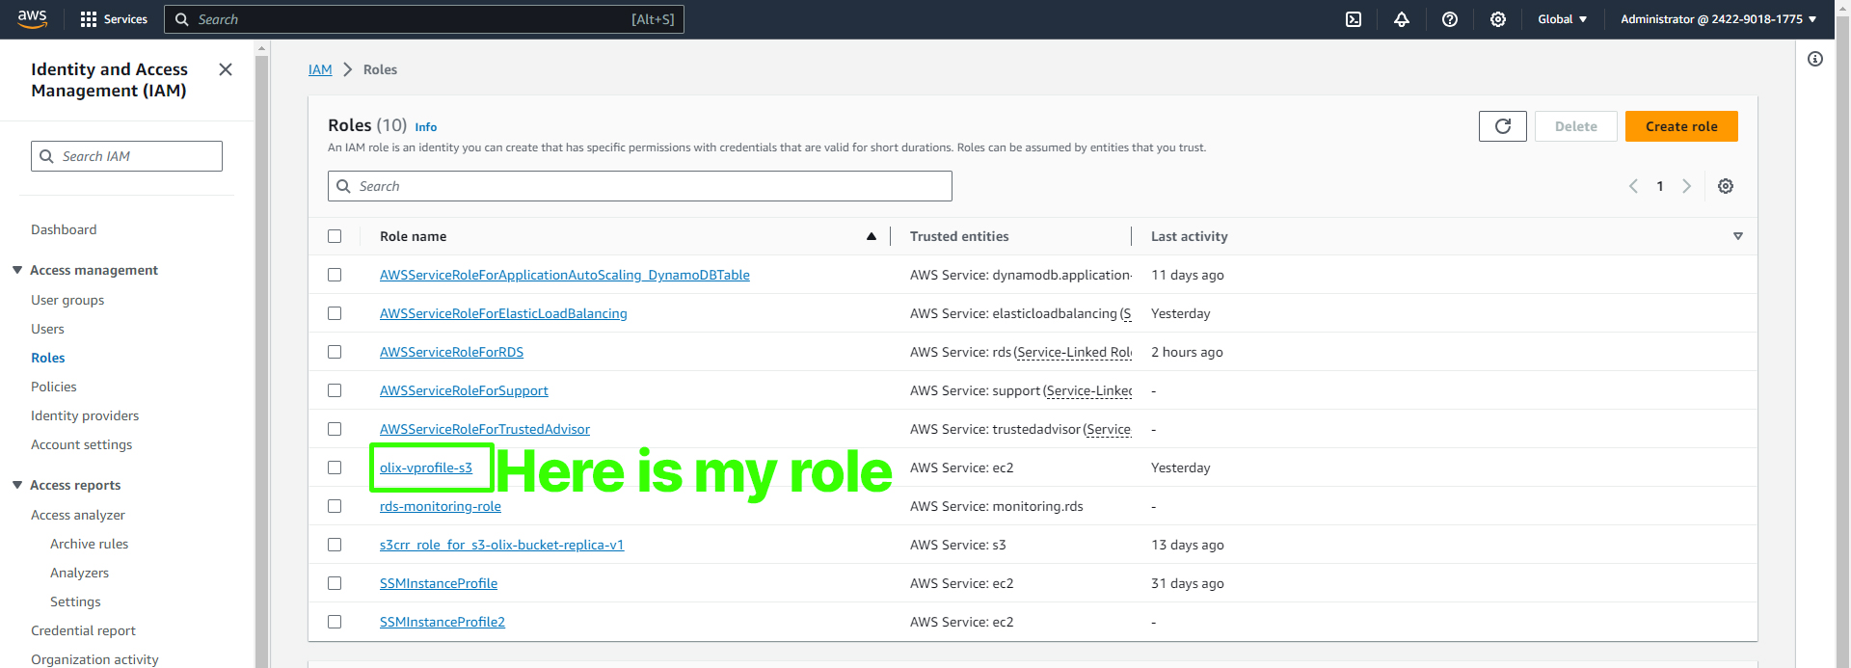Open the olix-vprofile-s3 role
The image size is (1851, 668).
[x=426, y=468]
